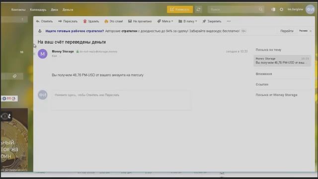Image resolution: width=318 pixels, height=179 pixels.
Task: Click the Money Storage sender avatar
Action: (x=43, y=54)
